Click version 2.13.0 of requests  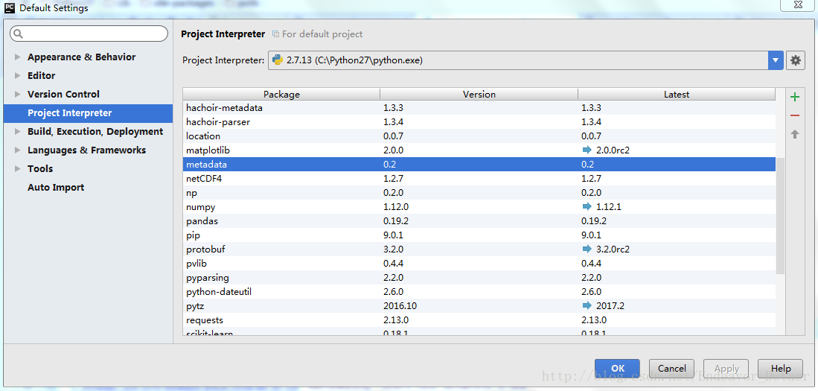(396, 320)
